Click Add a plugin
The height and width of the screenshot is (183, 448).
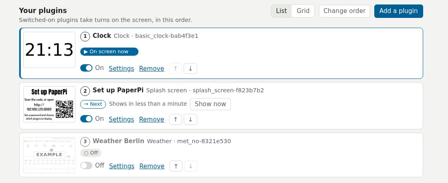tap(399, 11)
